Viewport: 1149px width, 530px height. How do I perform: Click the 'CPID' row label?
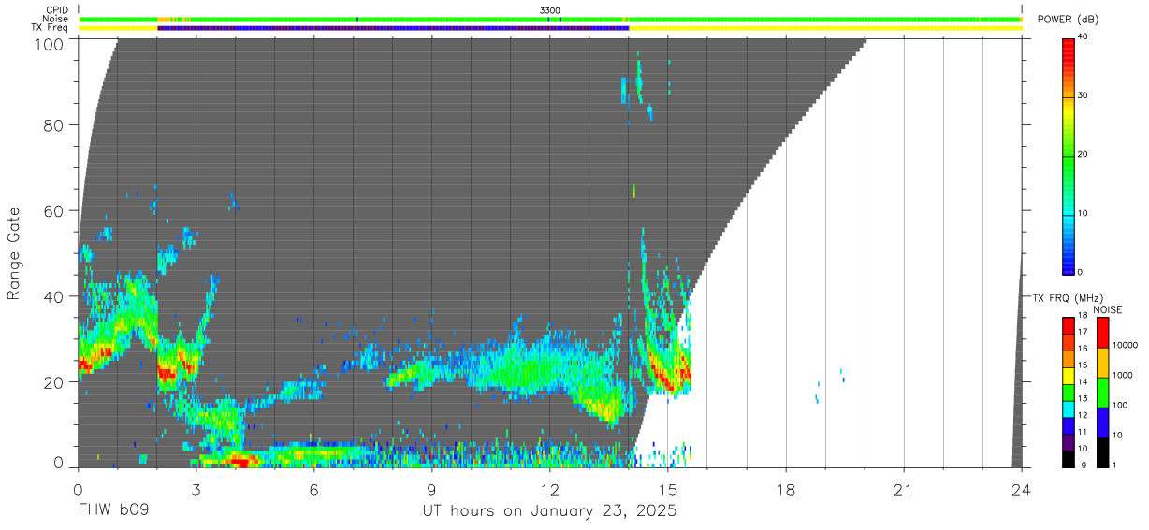point(56,9)
